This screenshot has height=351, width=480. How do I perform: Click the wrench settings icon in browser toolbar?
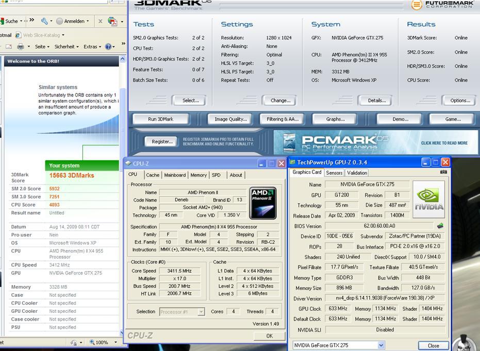[44, 21]
